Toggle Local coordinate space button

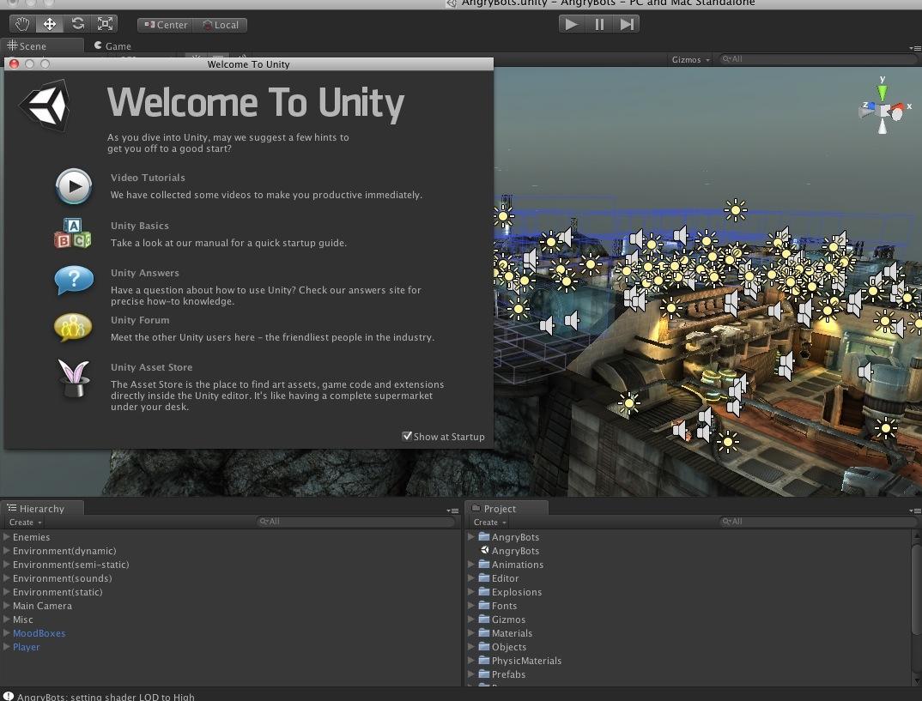221,25
